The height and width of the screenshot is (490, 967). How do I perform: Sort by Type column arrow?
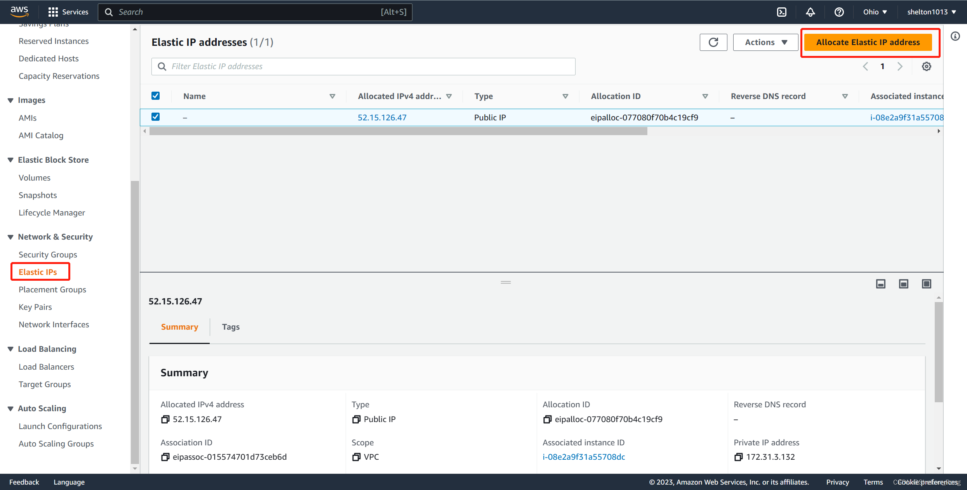(565, 96)
